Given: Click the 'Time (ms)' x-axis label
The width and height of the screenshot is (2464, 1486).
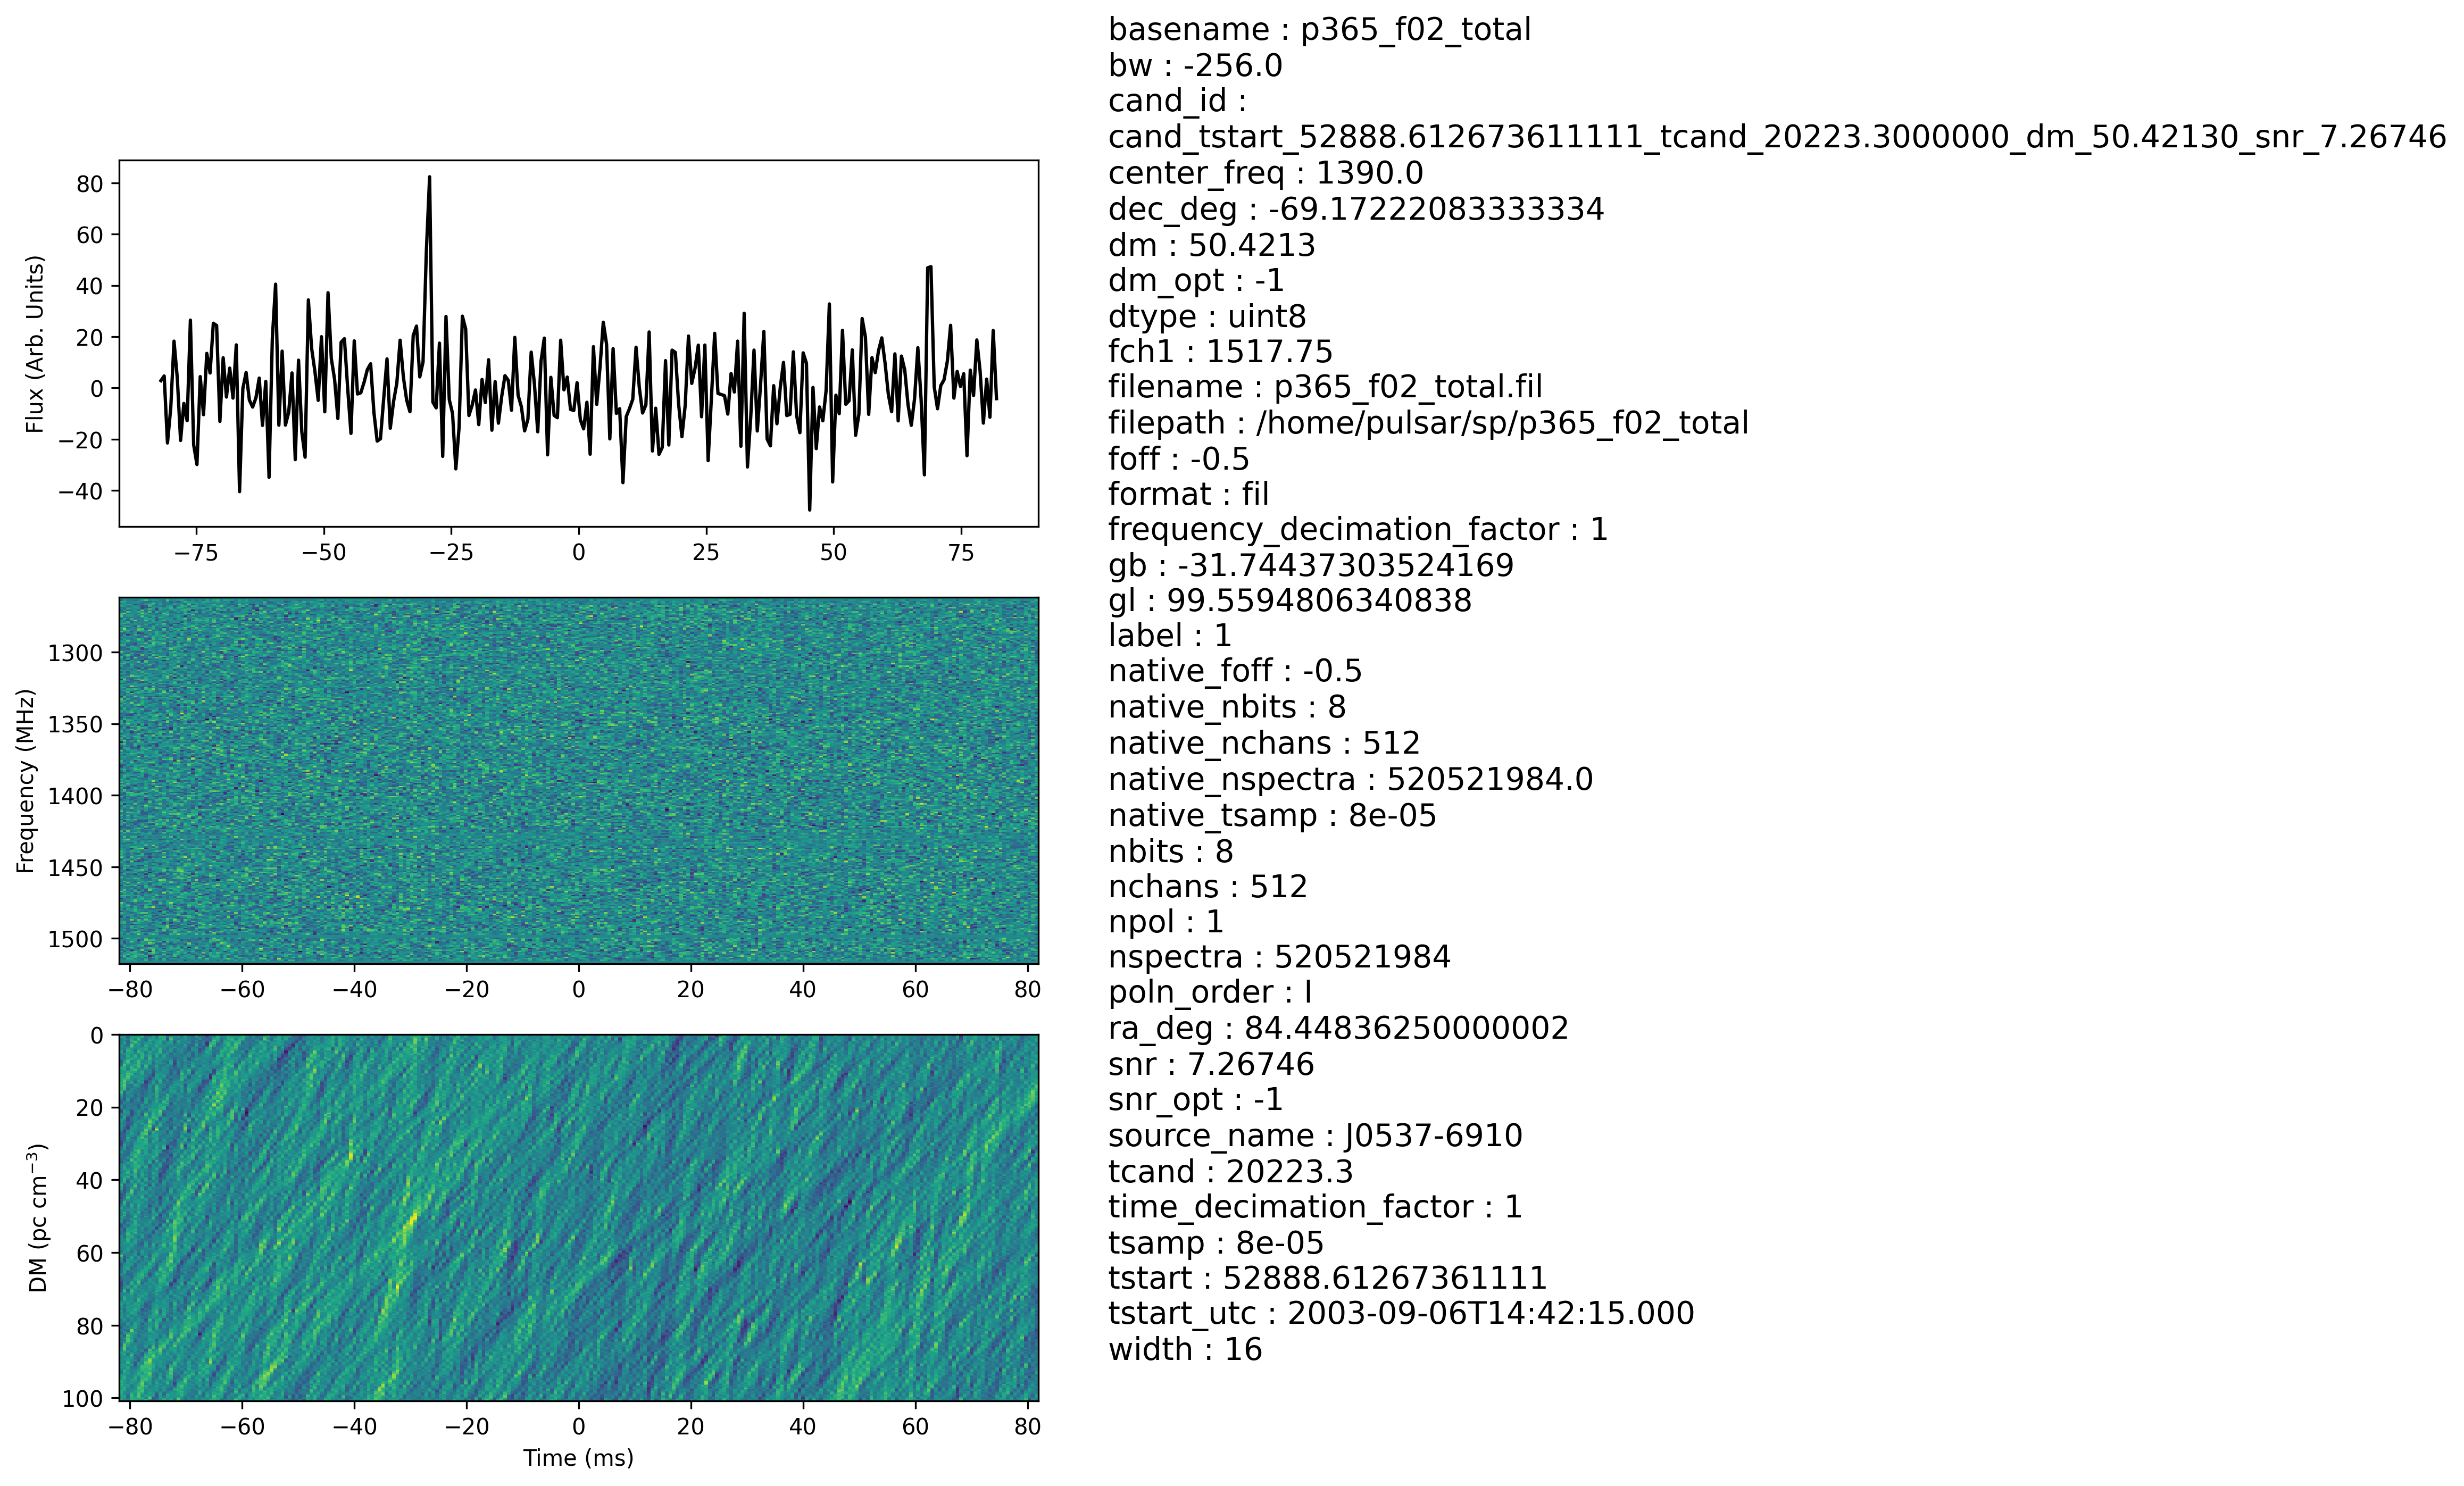Looking at the screenshot, I should (578, 1458).
